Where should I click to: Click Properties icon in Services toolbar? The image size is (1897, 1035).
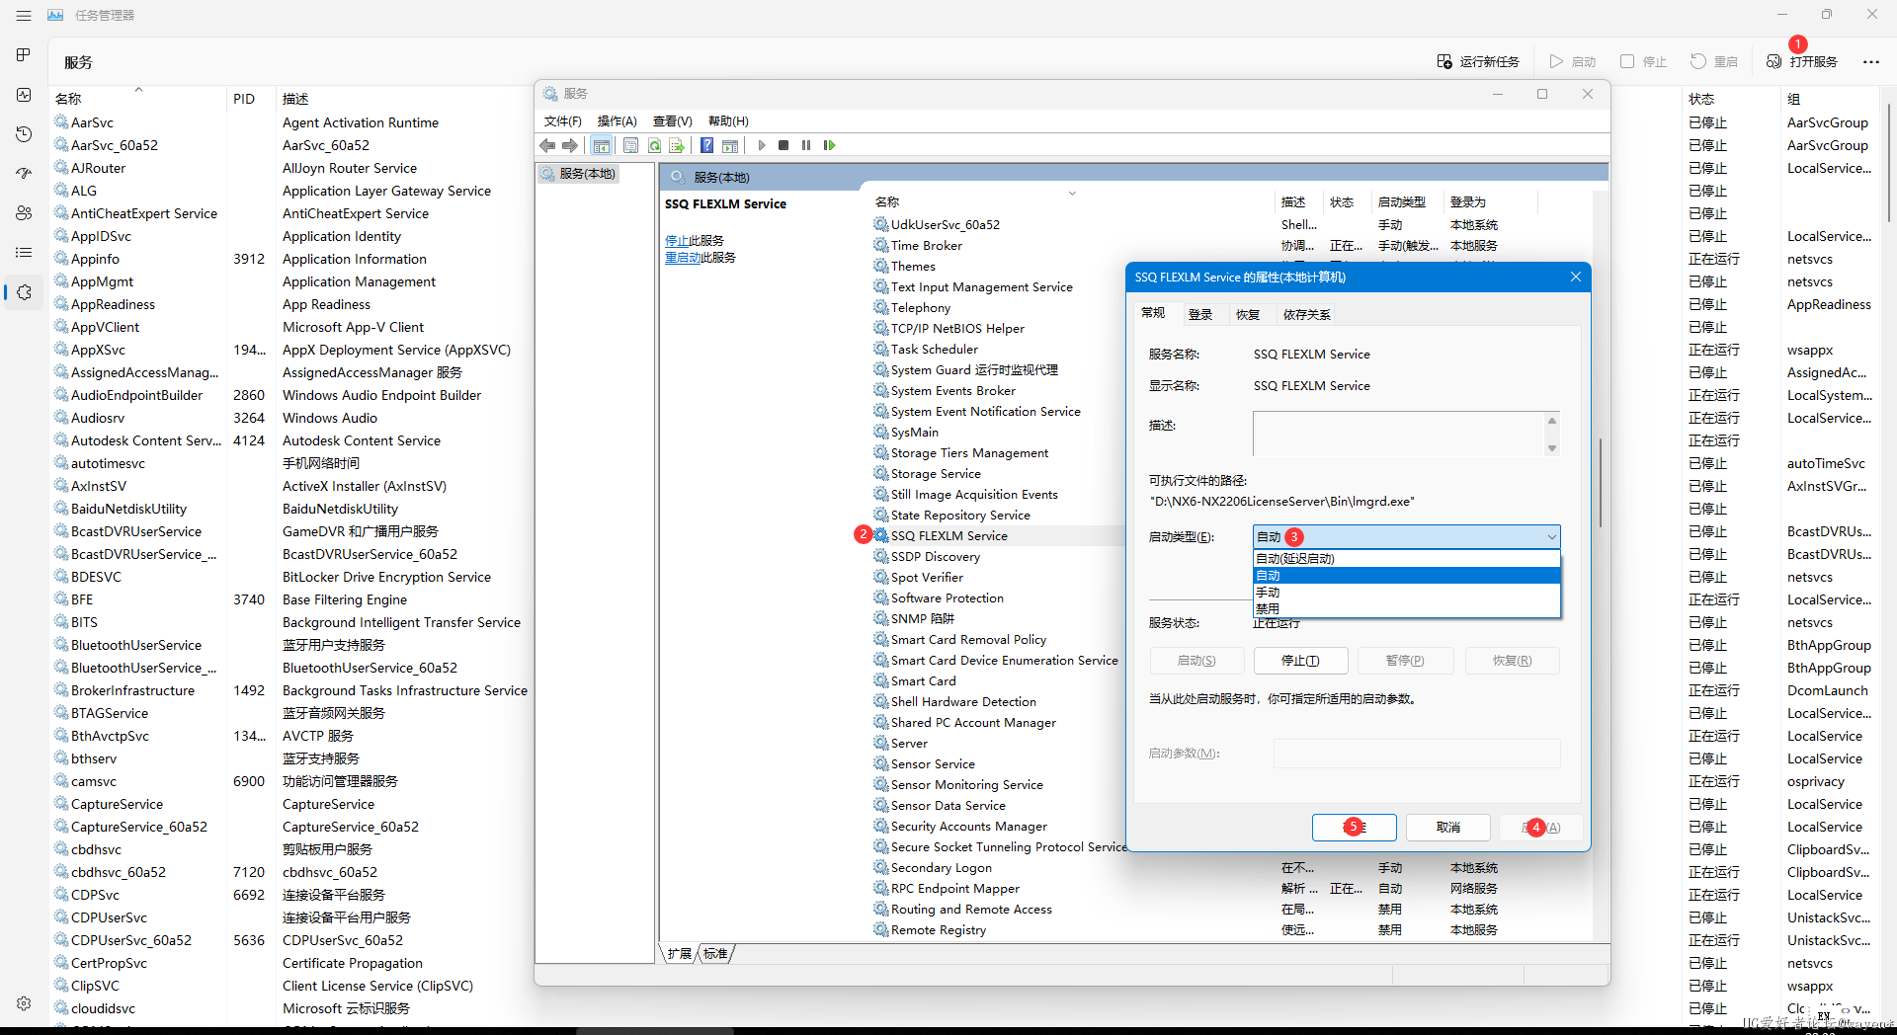point(630,145)
